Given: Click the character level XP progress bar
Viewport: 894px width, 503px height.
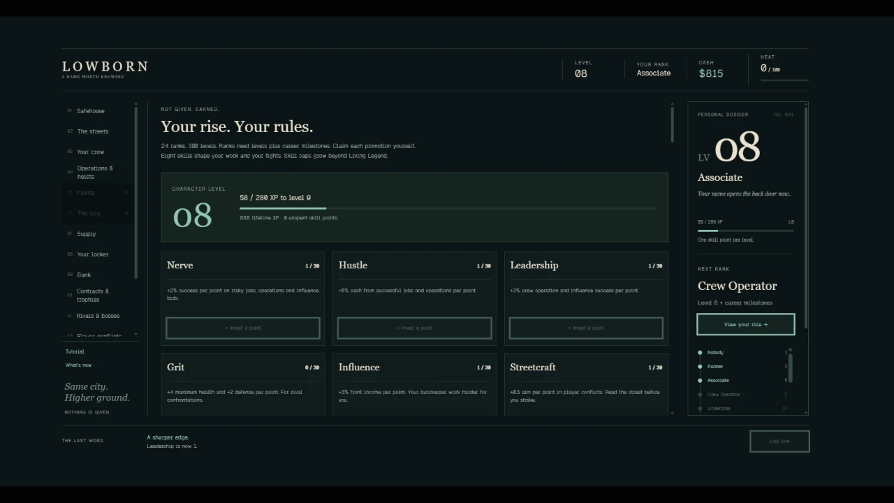Looking at the screenshot, I should [448, 208].
